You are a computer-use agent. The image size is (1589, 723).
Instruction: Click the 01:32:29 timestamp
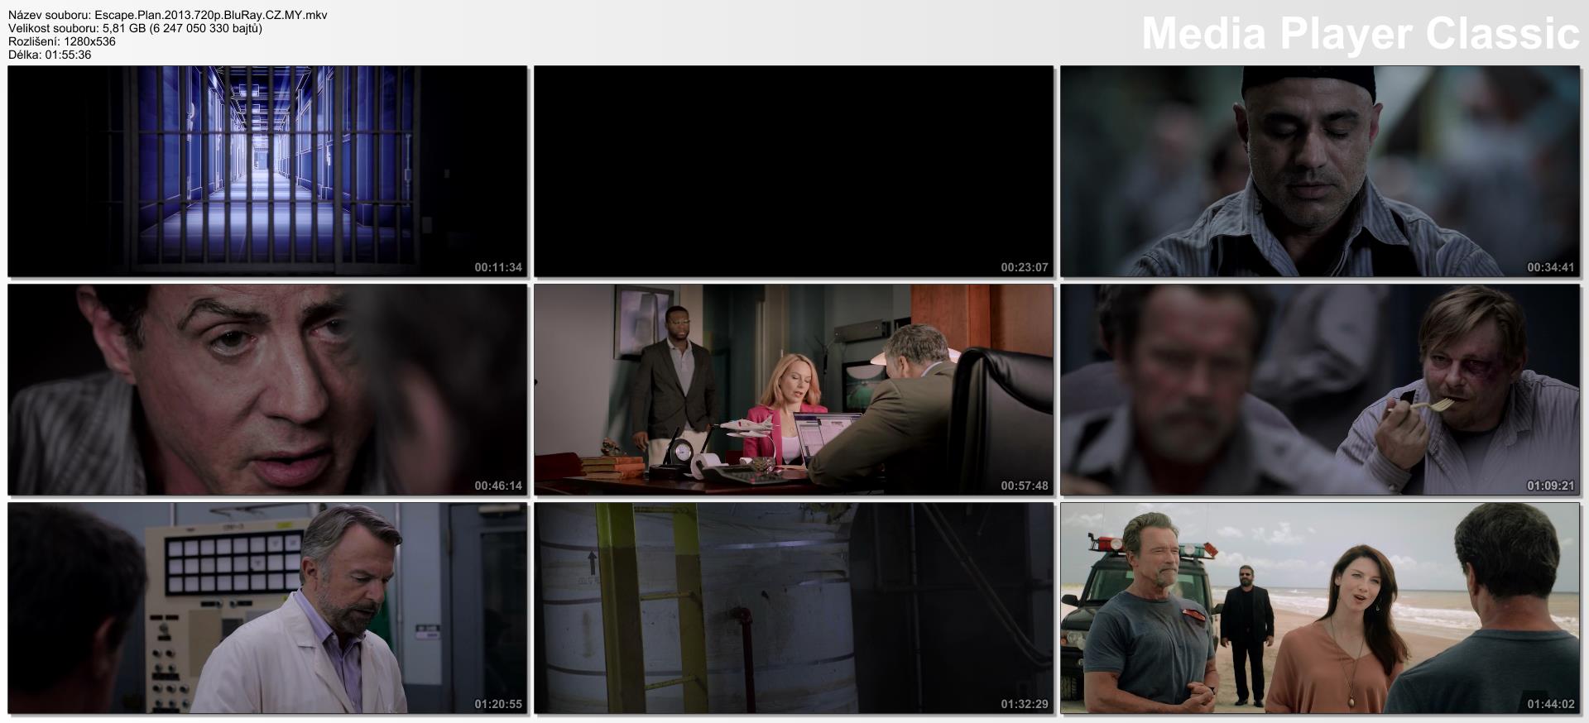(x=1024, y=704)
